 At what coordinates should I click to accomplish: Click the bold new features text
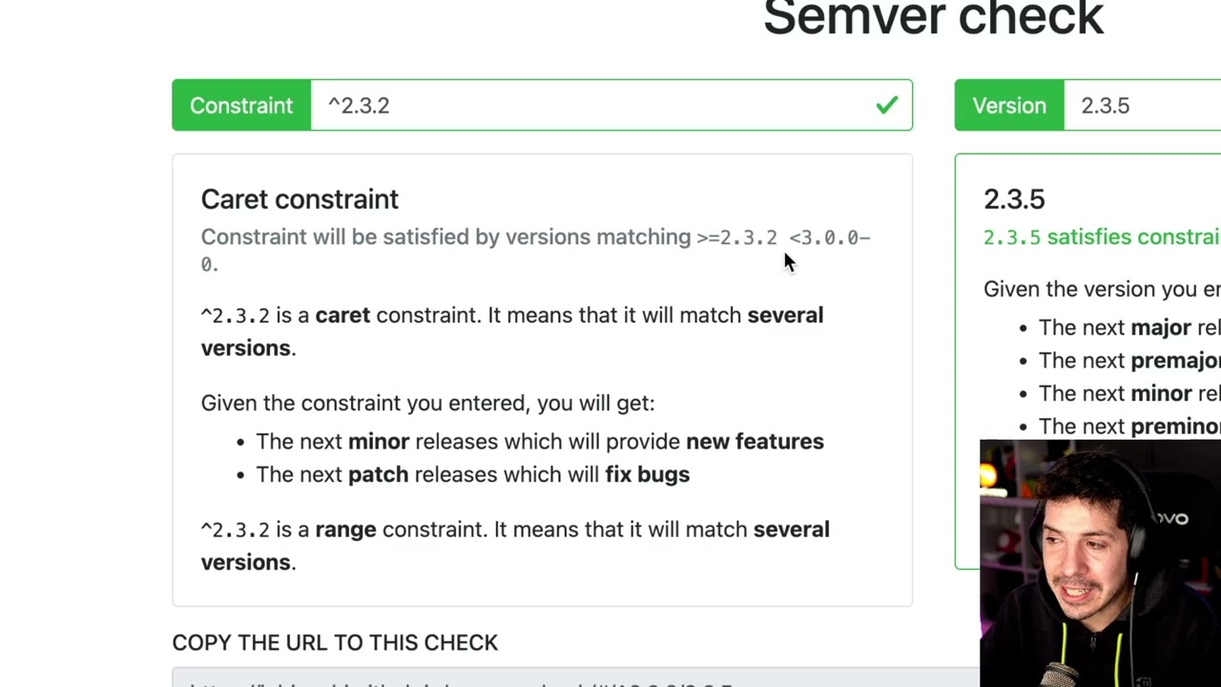[x=755, y=441]
